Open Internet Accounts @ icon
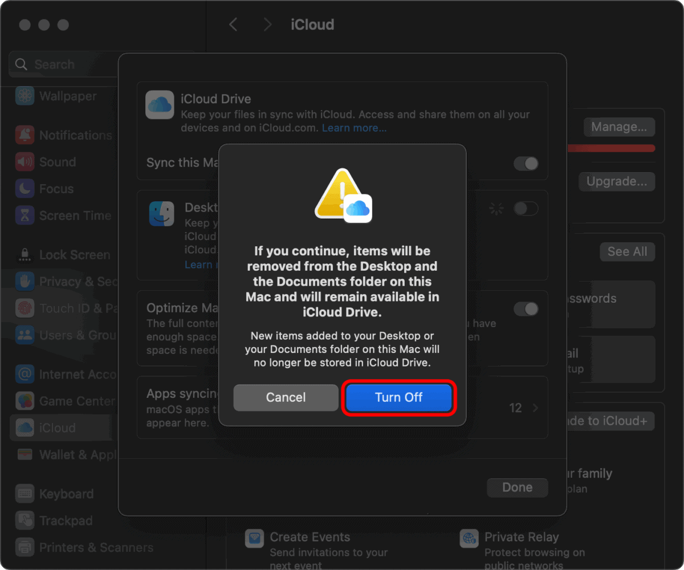The image size is (684, 570). [x=25, y=374]
